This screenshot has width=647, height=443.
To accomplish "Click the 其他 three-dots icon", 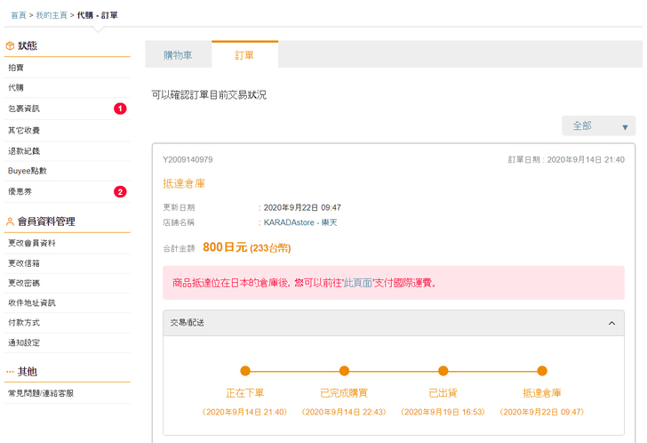I will [x=10, y=371].
